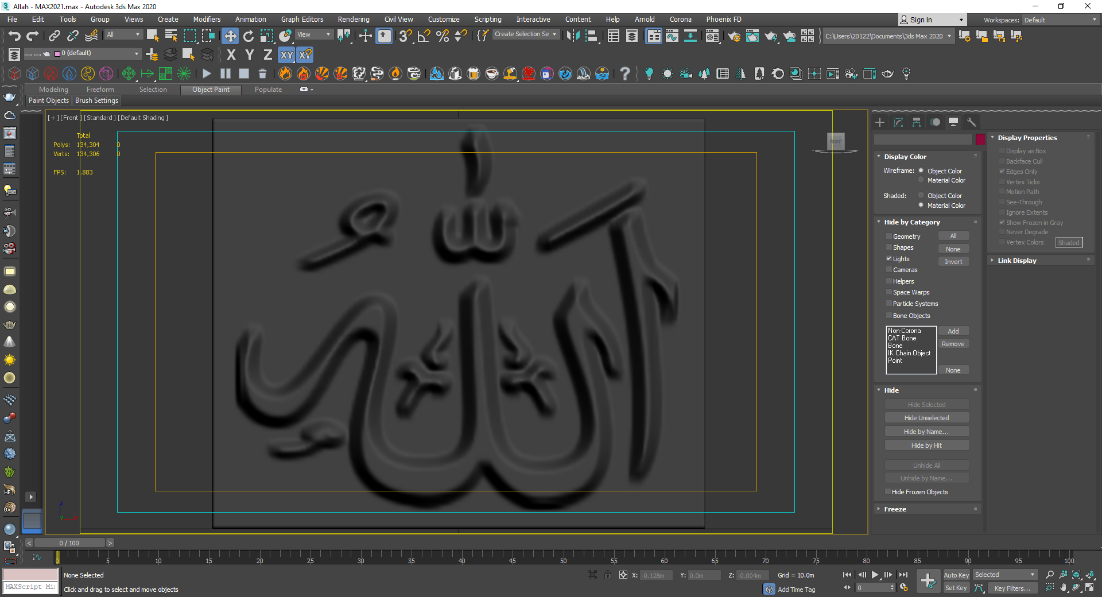Click the Phoenix FD help question icon
Viewport: 1102px width, 597px height.
pyautogui.click(x=625, y=73)
